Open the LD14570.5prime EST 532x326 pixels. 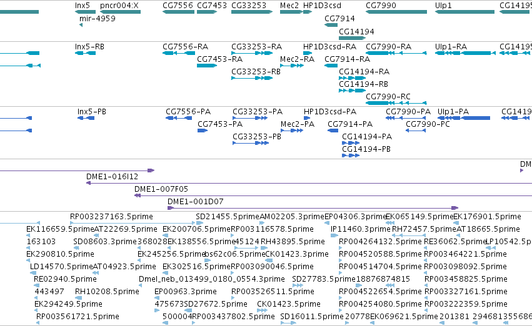32,273
